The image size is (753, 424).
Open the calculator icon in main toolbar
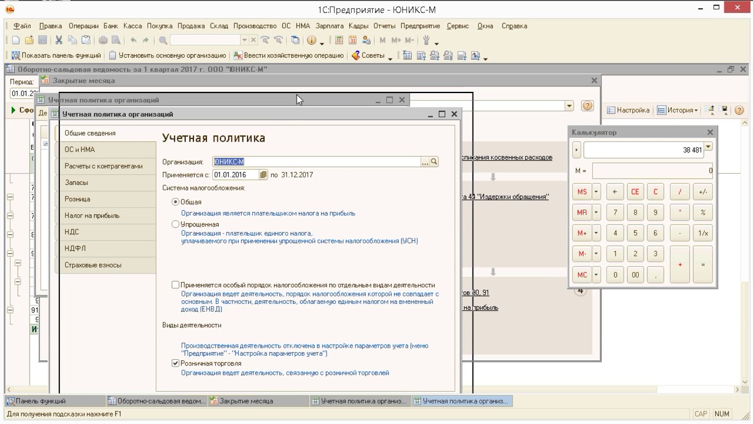(x=339, y=40)
